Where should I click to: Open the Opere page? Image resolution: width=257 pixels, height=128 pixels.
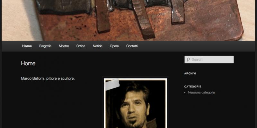point(114,46)
